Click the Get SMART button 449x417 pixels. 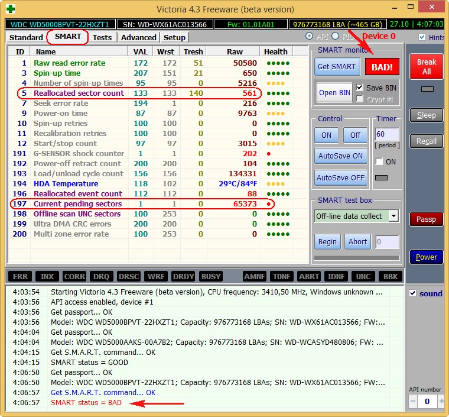click(x=337, y=67)
